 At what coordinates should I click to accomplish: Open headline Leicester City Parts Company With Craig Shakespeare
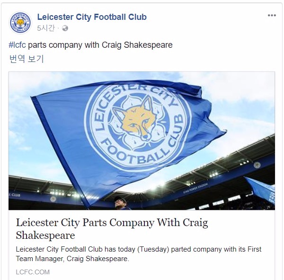(112, 229)
